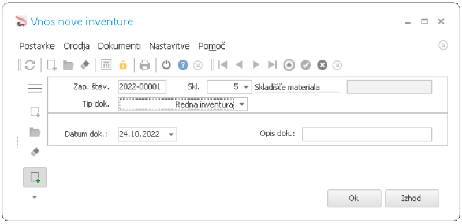This screenshot has height=224, width=462.
Task: Go to previous record arrow
Action: tap(239, 65)
